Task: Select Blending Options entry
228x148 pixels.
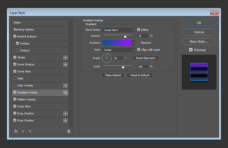Action: (40, 30)
